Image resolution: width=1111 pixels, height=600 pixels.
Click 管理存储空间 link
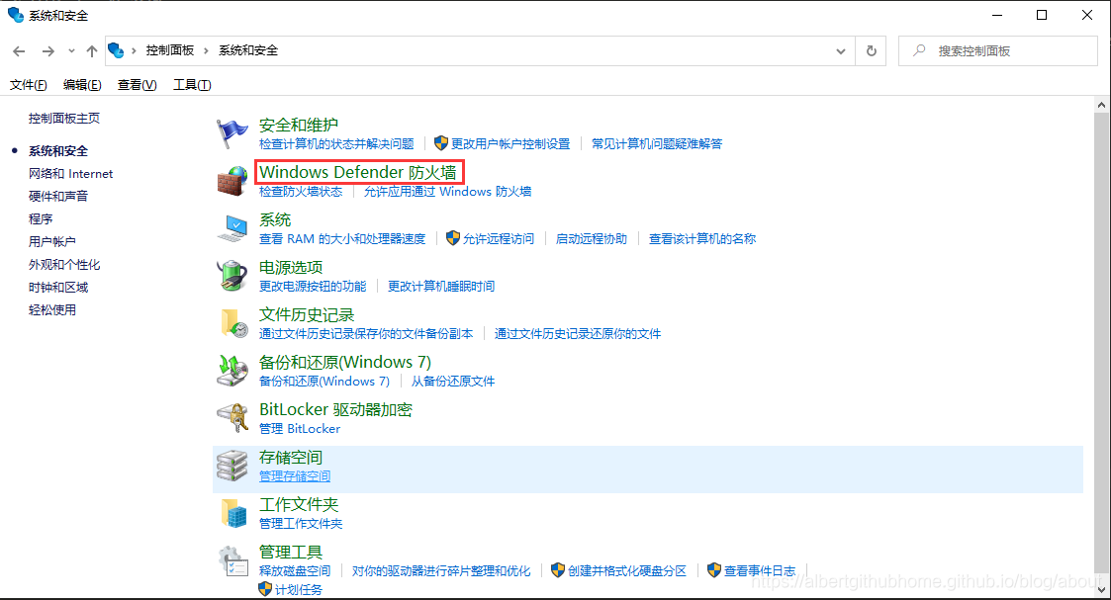[x=295, y=476]
